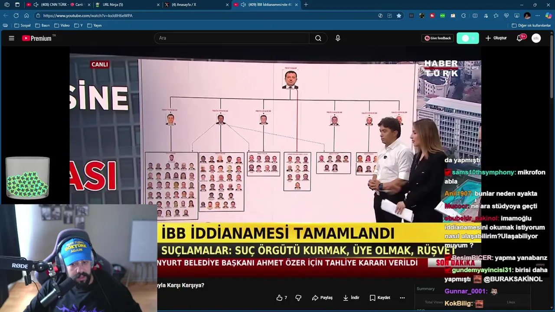Viewport: 555px width, 312px height.
Task: Open Edge split screen view
Action: pos(475,16)
